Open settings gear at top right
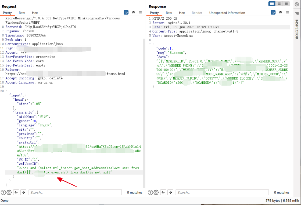 click(x=297, y=4)
